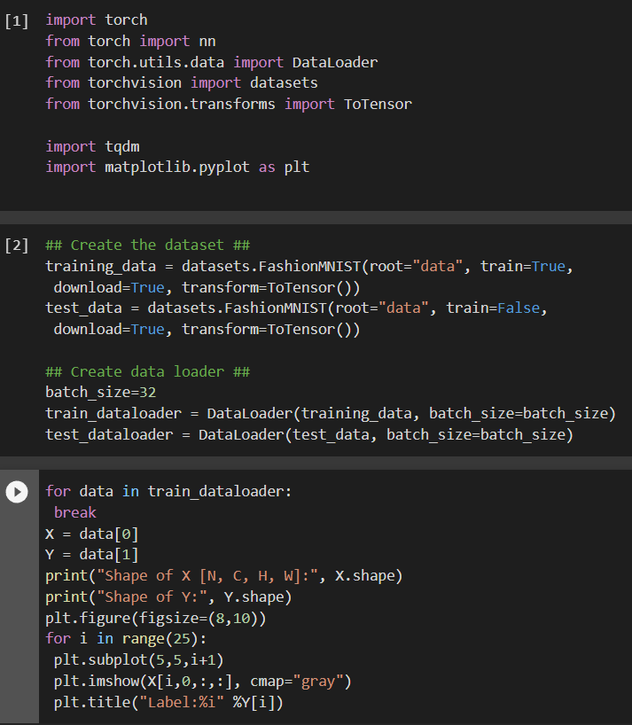Click '## Create the dataset ##' comment

(148, 245)
